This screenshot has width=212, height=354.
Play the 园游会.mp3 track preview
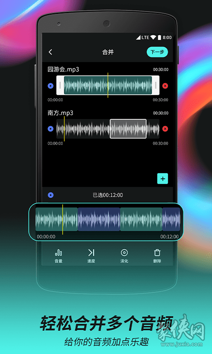pos(51,86)
